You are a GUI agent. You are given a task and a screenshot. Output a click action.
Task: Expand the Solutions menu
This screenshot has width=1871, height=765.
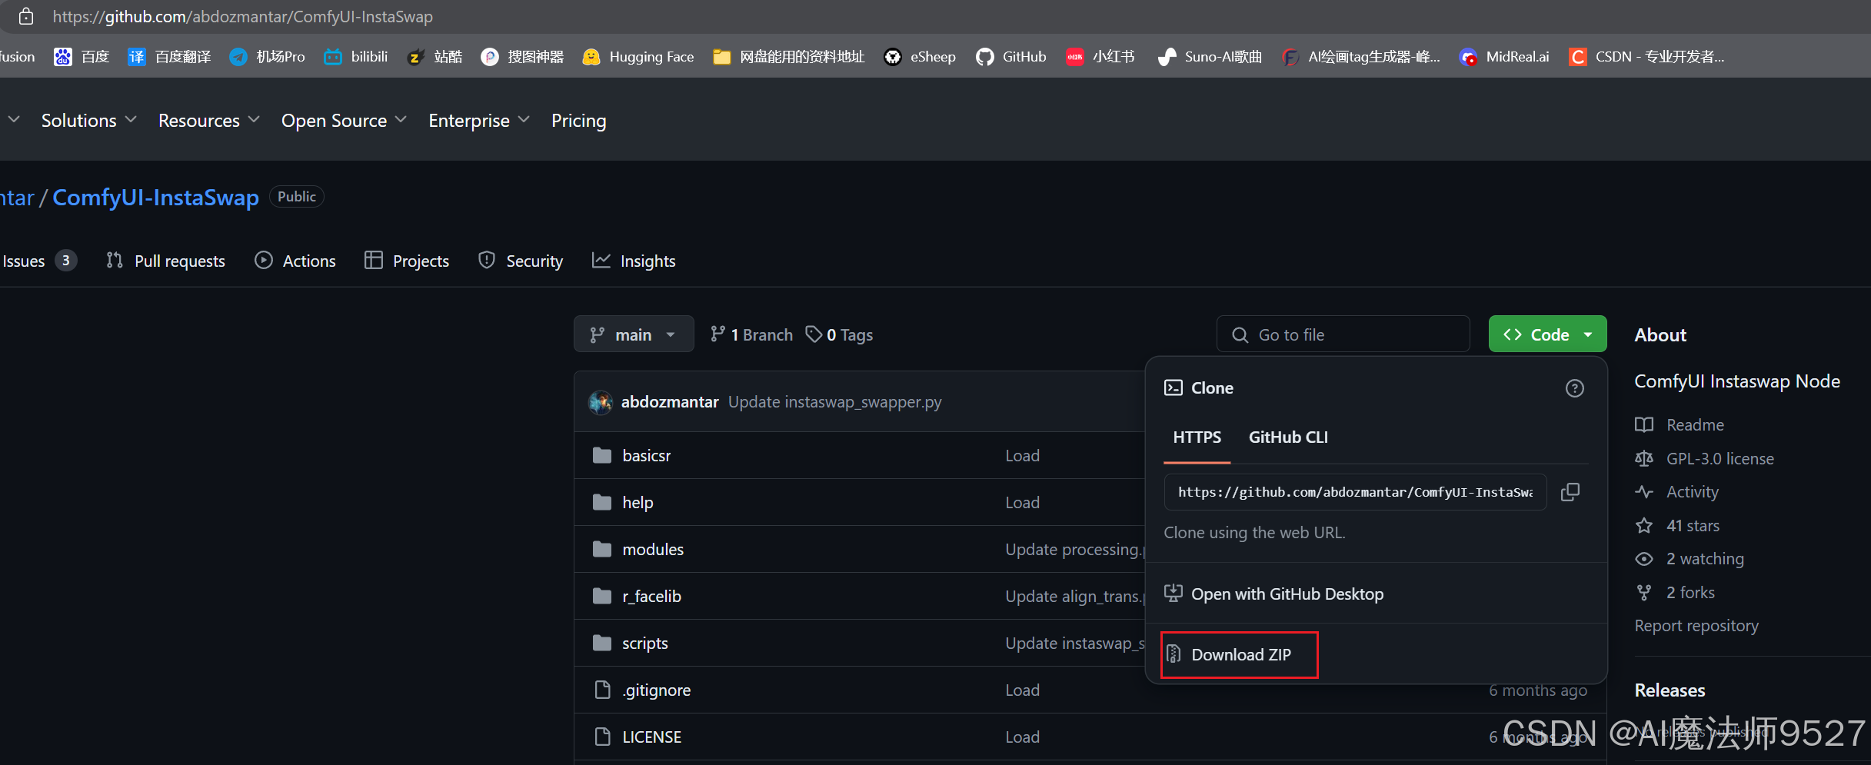click(x=88, y=121)
